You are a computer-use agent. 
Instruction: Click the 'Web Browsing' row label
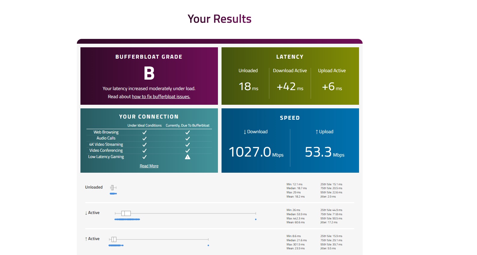pyautogui.click(x=106, y=132)
